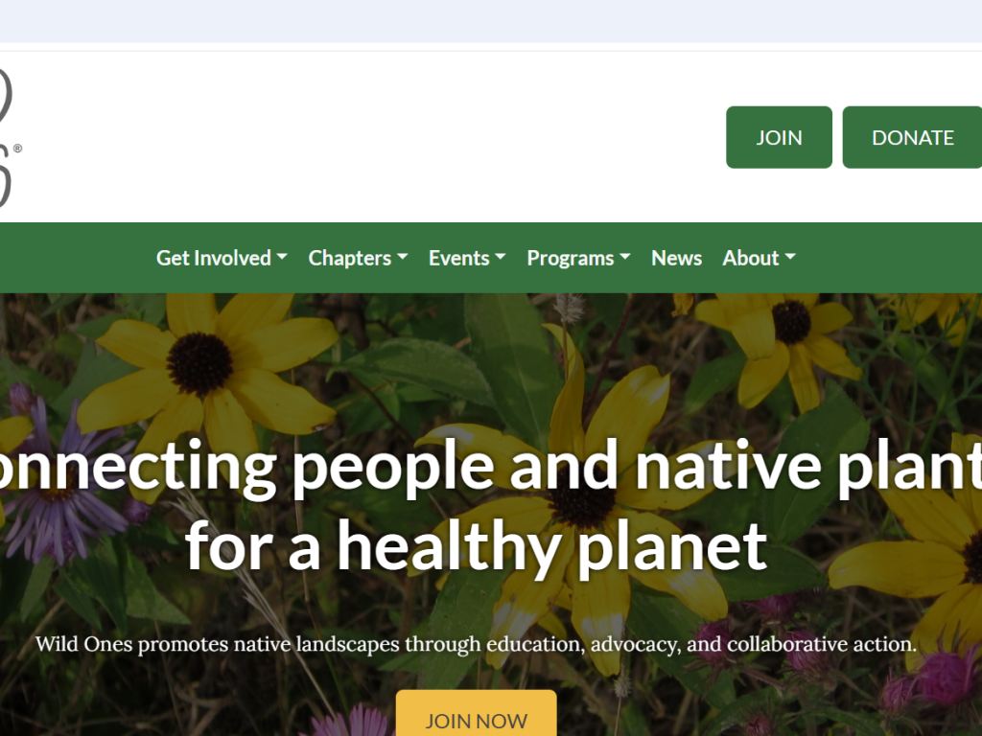The height and width of the screenshot is (736, 982).
Task: Click the Wild Ones promotes native landscapes text
Action: click(x=476, y=644)
